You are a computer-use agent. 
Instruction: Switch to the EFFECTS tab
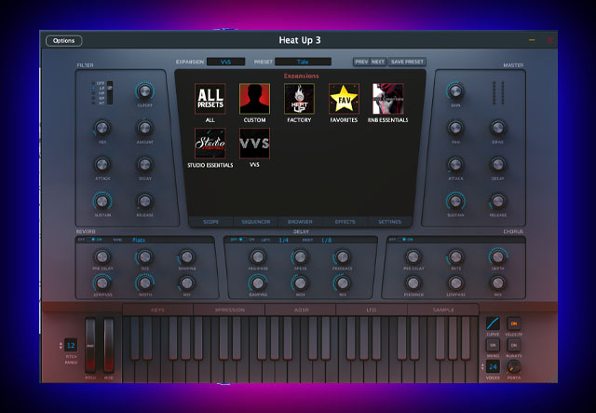345,222
